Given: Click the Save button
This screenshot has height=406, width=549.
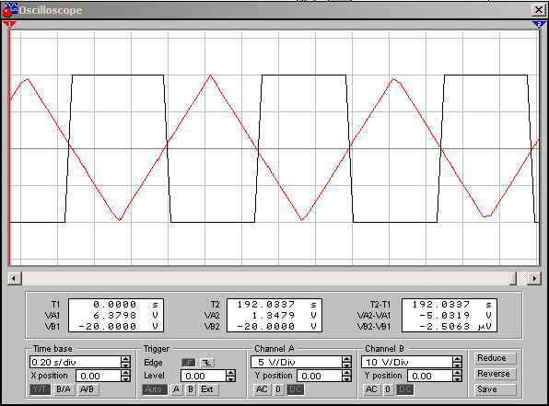Looking at the screenshot, I should tap(496, 389).
